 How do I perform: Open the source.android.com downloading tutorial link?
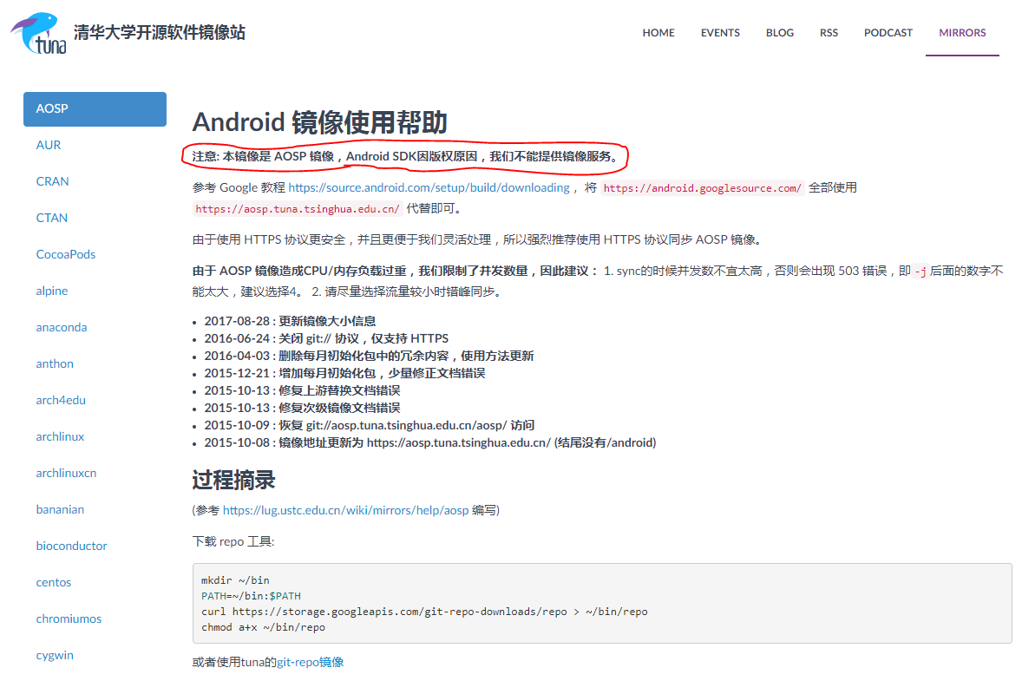click(429, 188)
